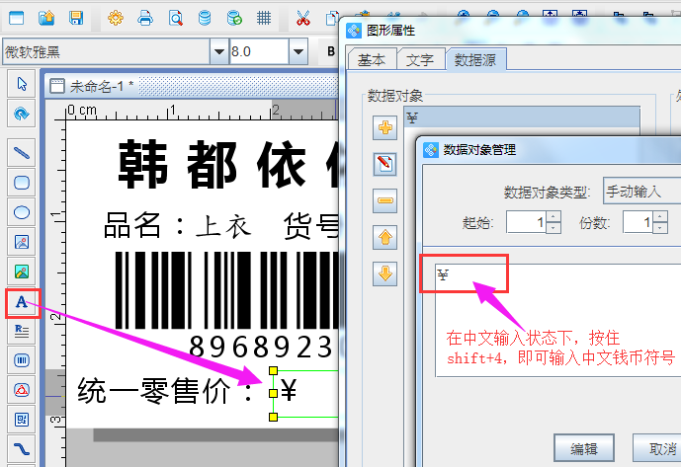The image size is (681, 467).
Task: Expand the 微软雅黑 font dropdown
Action: point(218,50)
